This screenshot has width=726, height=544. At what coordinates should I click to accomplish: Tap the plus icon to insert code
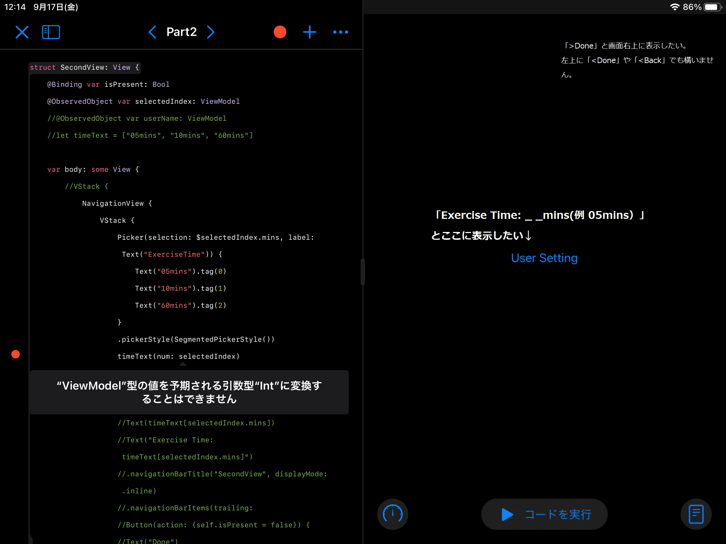pos(309,32)
